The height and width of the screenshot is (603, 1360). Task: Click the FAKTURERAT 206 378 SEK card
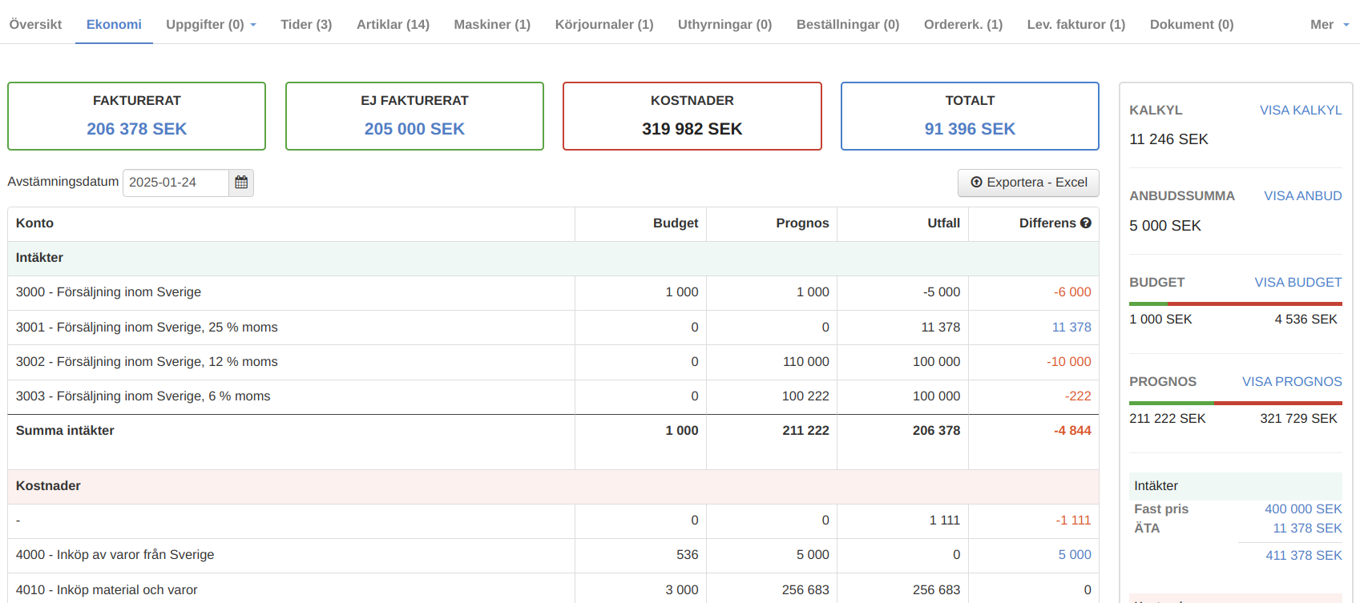(136, 116)
